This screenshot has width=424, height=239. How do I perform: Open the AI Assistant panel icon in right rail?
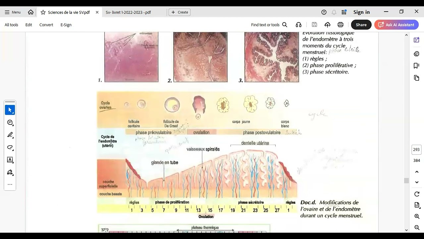click(x=417, y=40)
